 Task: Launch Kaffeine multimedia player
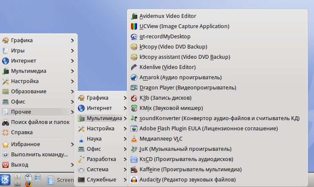217,170
